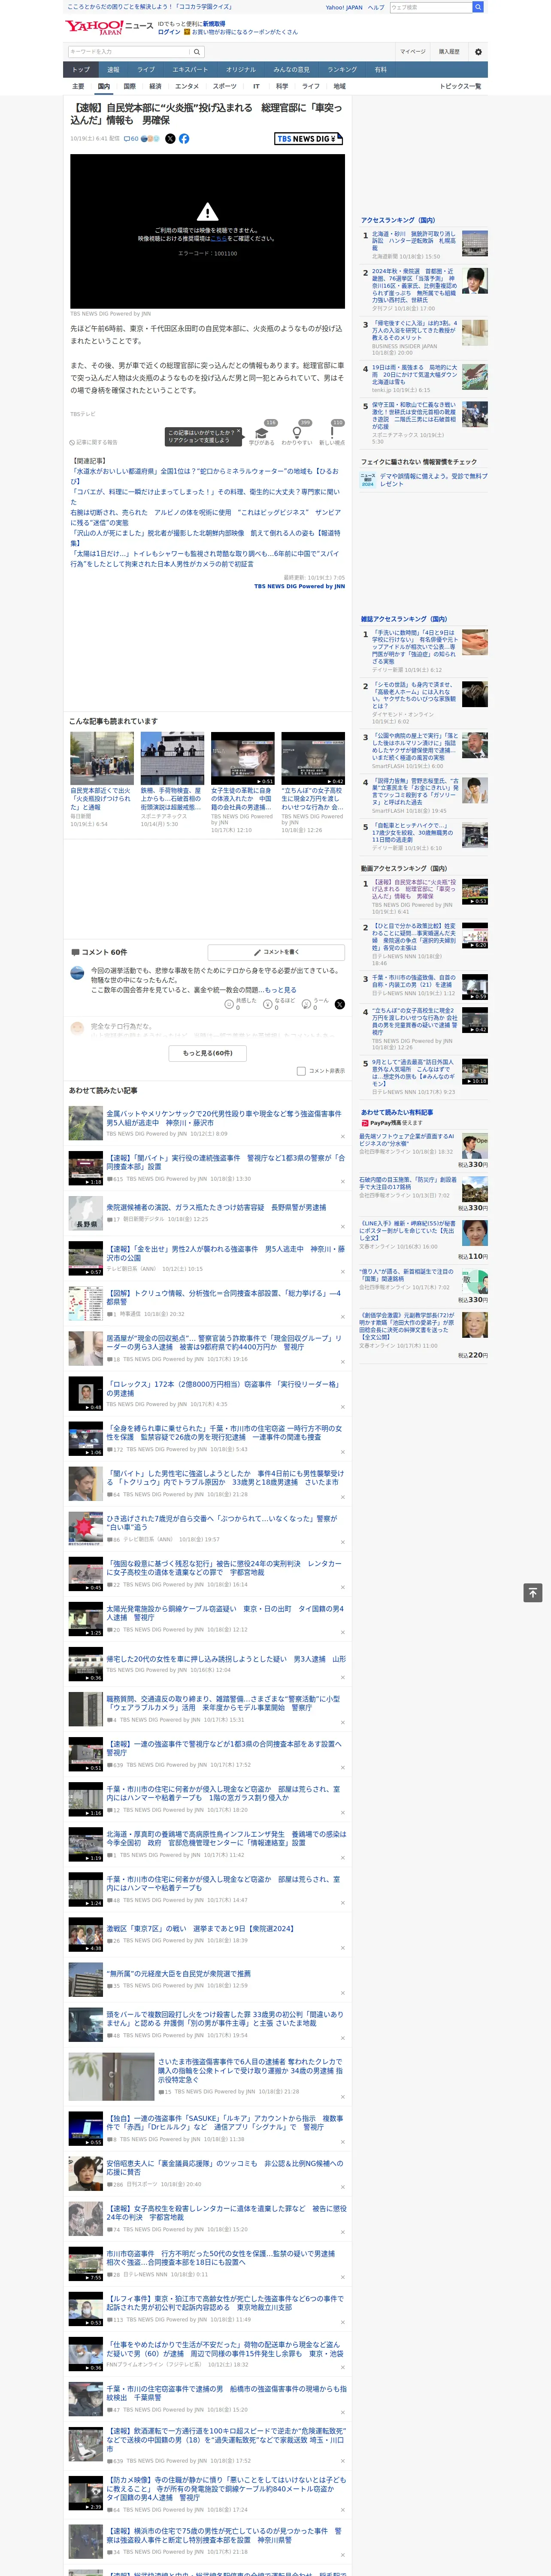The width and height of the screenshot is (551, 2576).
Task: Click the keyword search magnifier icon
Action: point(197,51)
